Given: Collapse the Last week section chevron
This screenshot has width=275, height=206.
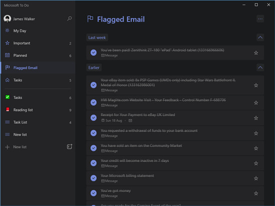Looking at the screenshot, I should [x=260, y=37].
